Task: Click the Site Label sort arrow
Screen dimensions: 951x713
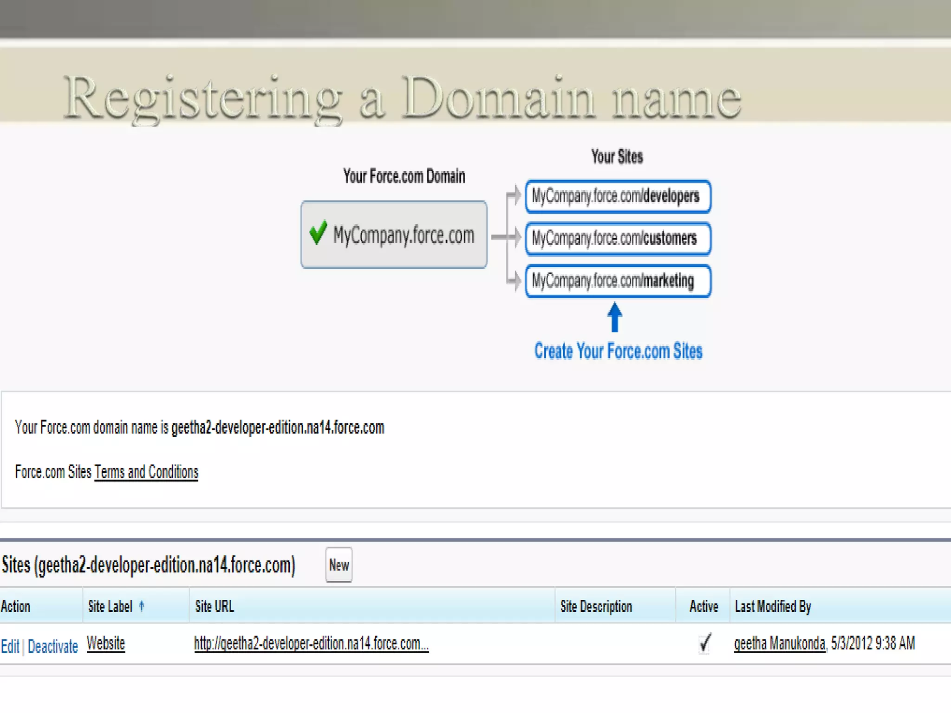Action: [142, 606]
